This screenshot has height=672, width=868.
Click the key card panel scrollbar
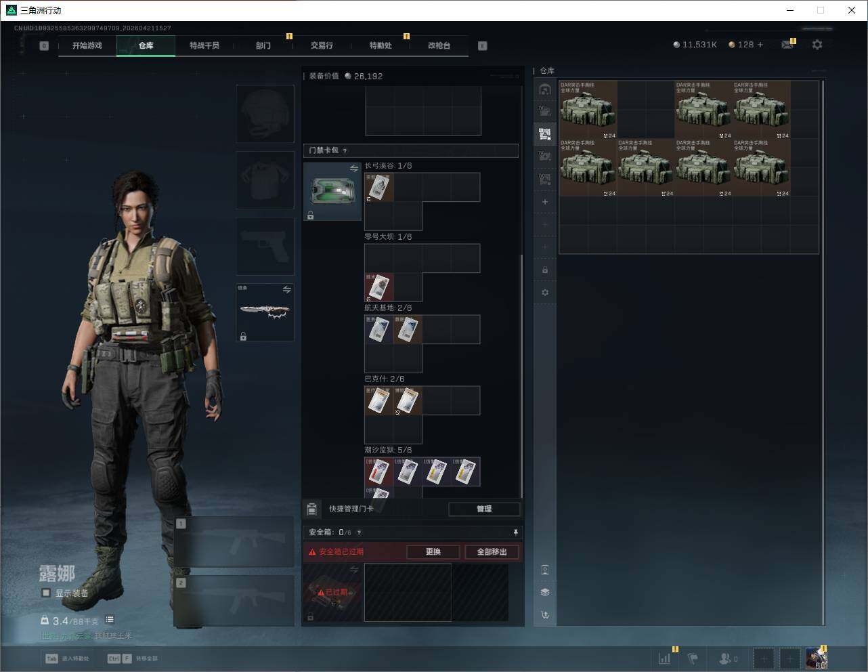coord(521,376)
